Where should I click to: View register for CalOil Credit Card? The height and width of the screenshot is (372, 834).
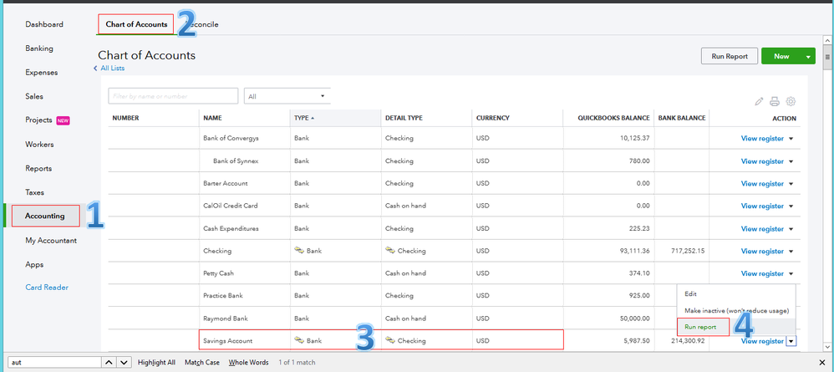point(762,206)
